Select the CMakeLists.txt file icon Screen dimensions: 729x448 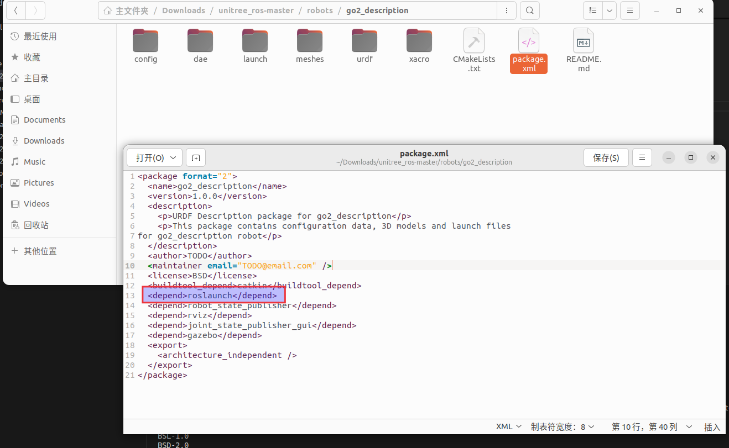473,40
